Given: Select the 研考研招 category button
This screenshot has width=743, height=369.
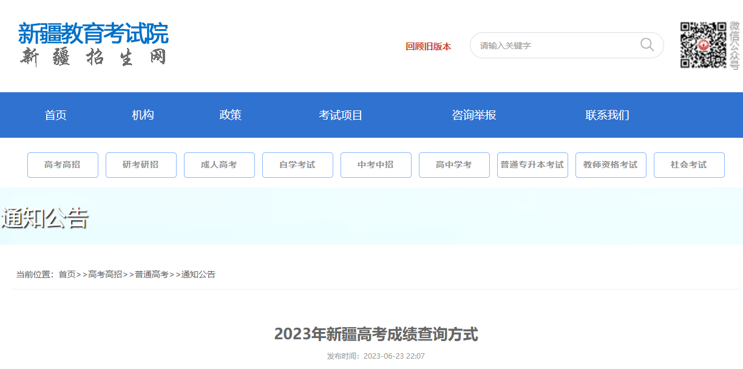Looking at the screenshot, I should pos(141,165).
